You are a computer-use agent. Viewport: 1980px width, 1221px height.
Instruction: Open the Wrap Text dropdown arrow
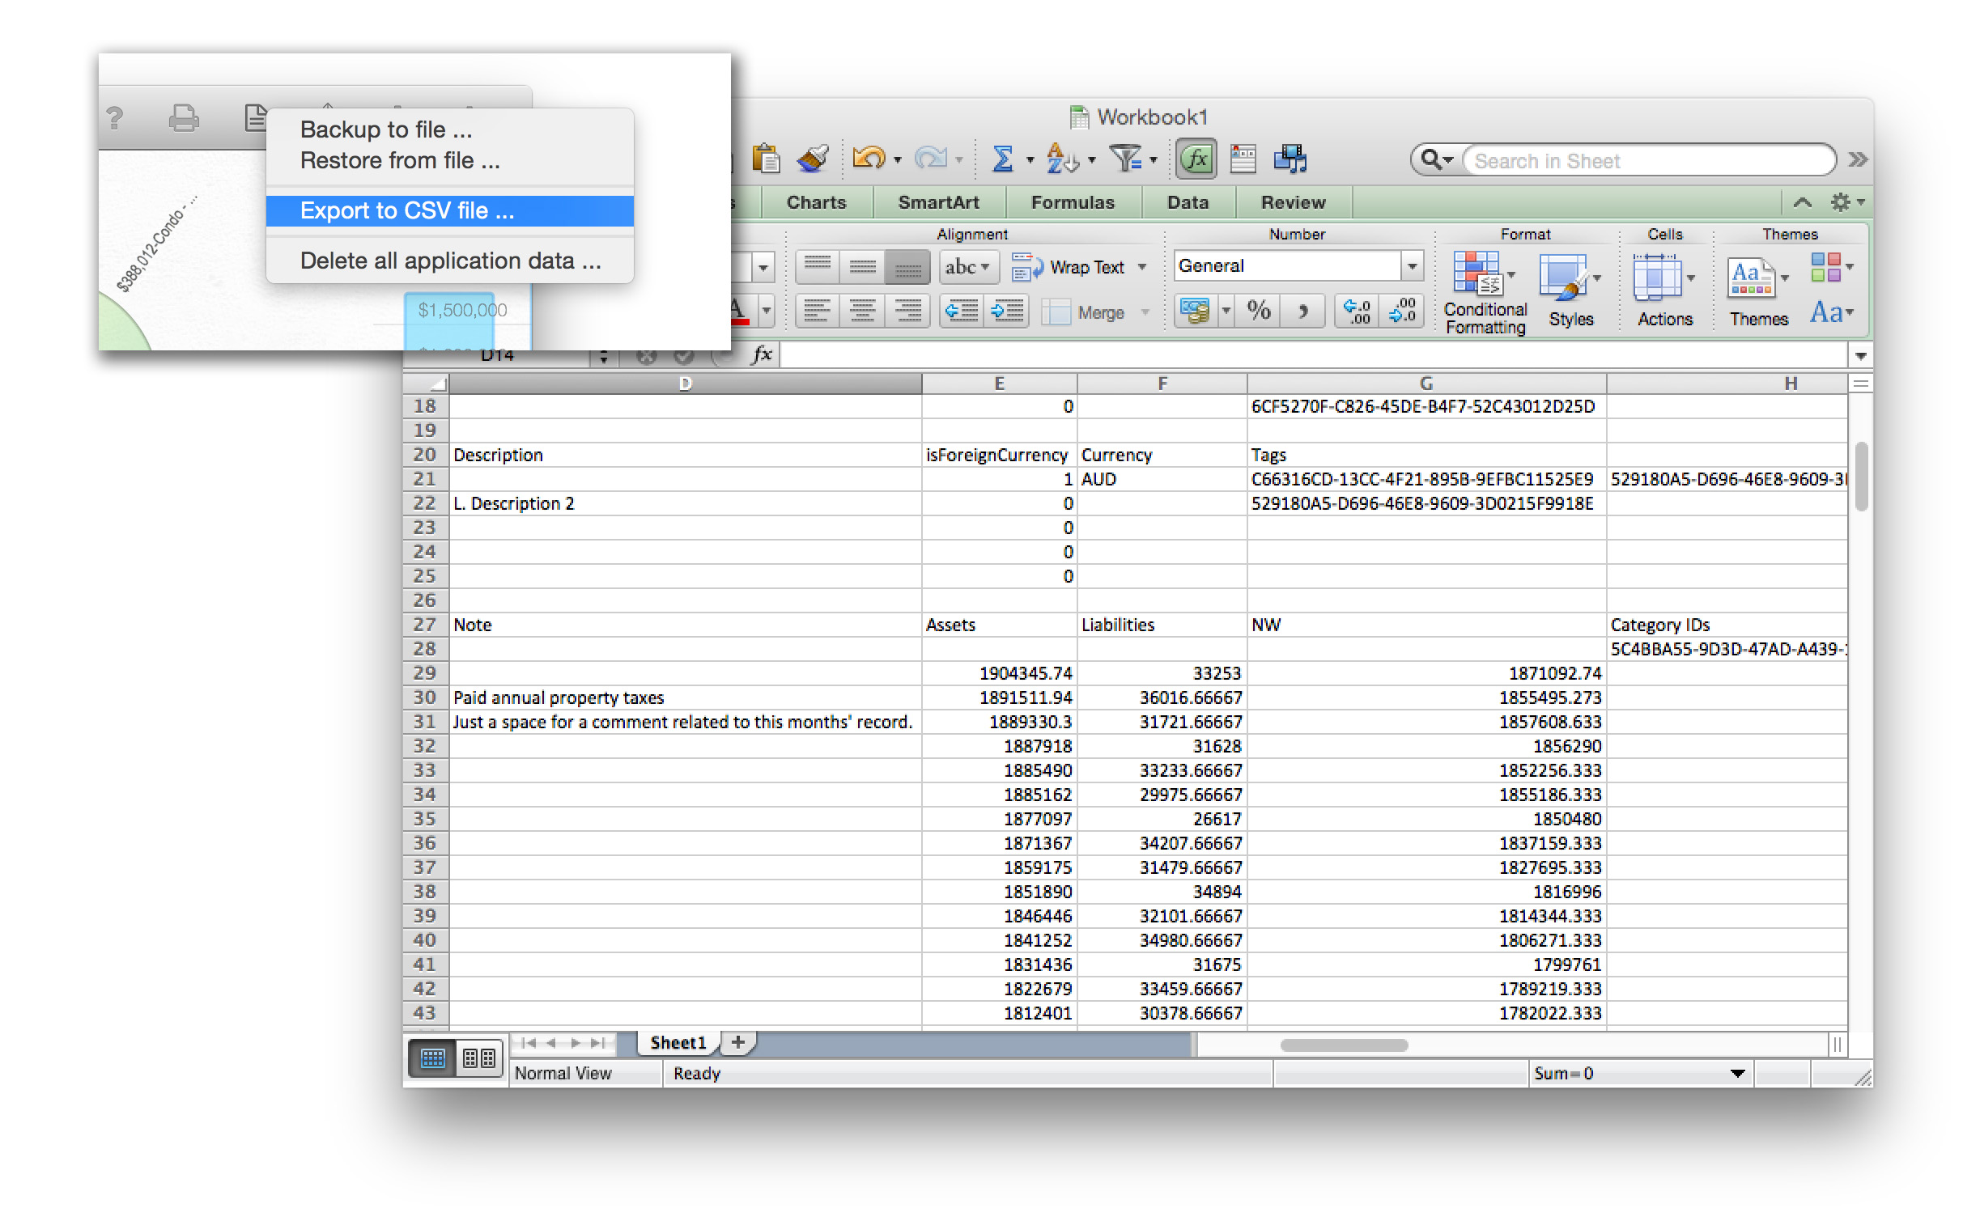pos(1142,267)
